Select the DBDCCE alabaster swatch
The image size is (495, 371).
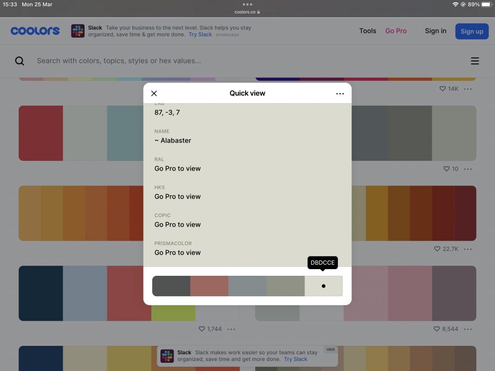323,286
